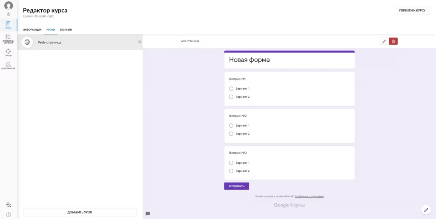This screenshot has width=436, height=219.
Task: Edit the lesson with pencil icon
Action: pyautogui.click(x=384, y=41)
